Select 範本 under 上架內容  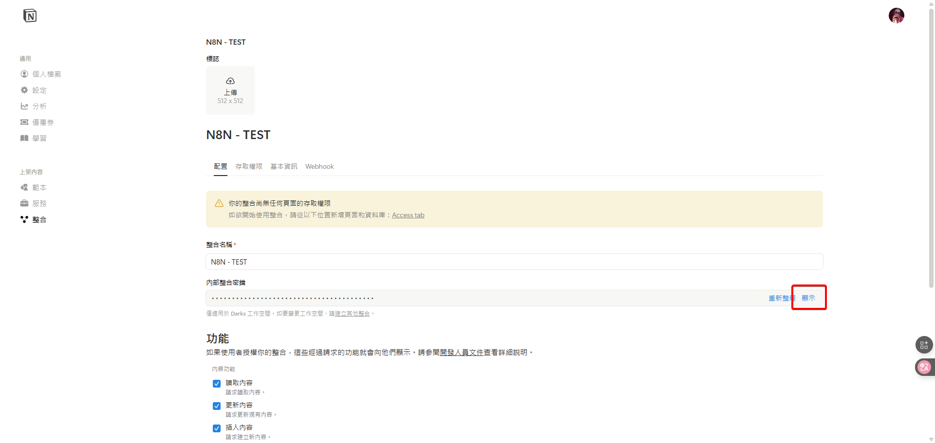pos(39,187)
